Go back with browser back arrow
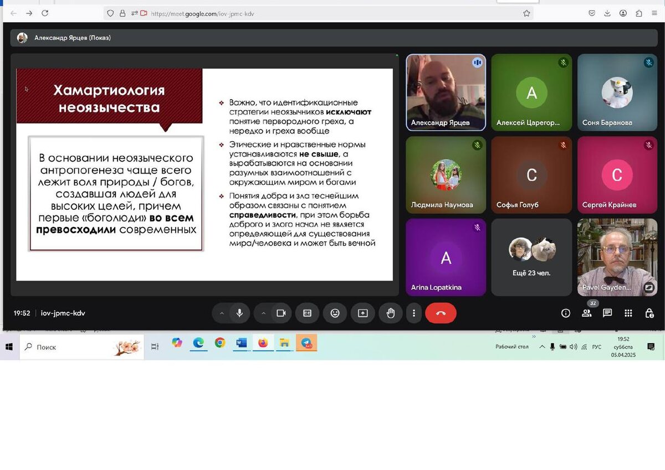Image resolution: width=665 pixels, height=470 pixels. tap(13, 13)
